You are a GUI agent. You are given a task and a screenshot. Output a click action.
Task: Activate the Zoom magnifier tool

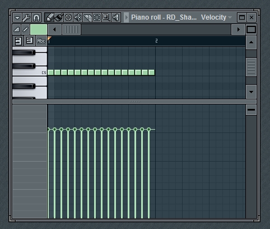[106, 18]
